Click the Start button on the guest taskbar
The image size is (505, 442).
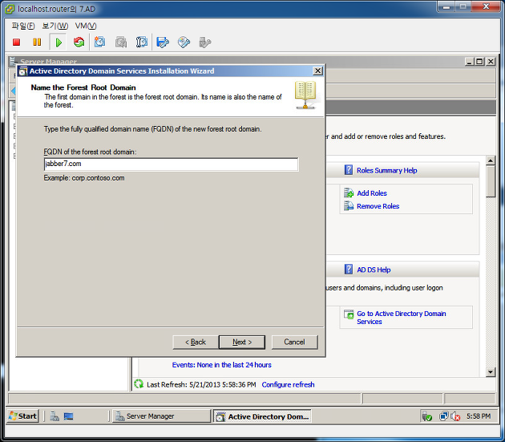(x=23, y=416)
